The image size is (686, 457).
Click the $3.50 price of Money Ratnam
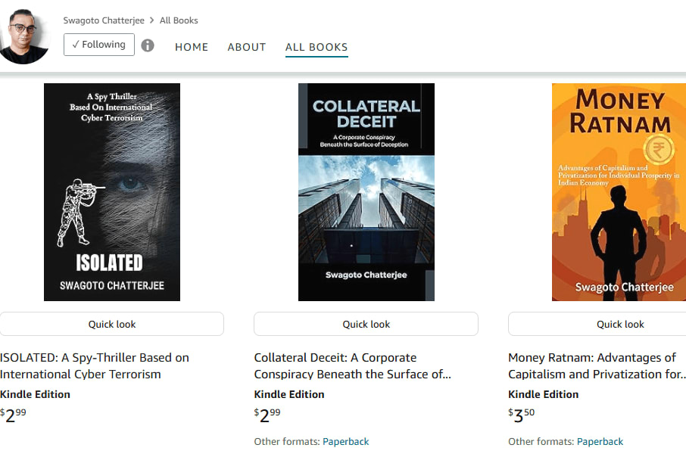point(522,415)
